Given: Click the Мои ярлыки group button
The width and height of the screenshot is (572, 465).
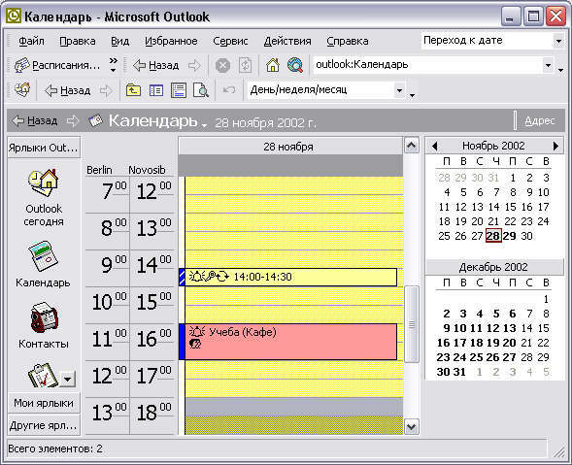Looking at the screenshot, I should coord(44,403).
